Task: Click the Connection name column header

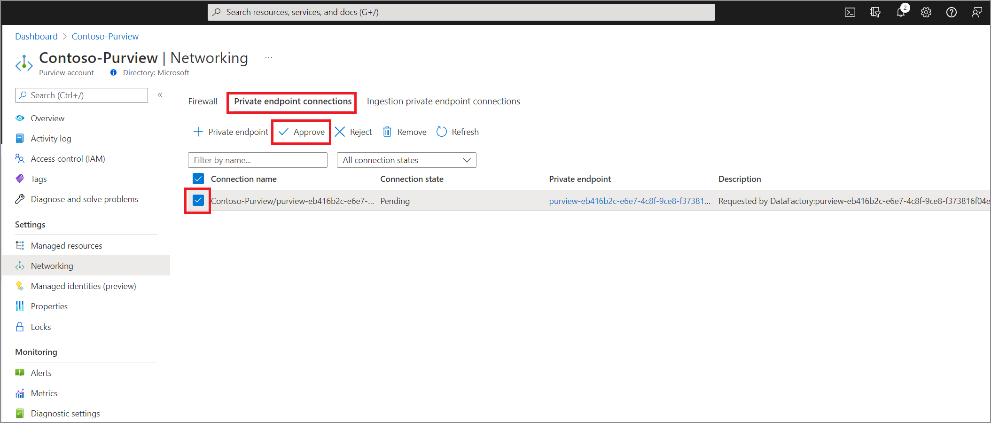Action: pyautogui.click(x=244, y=179)
